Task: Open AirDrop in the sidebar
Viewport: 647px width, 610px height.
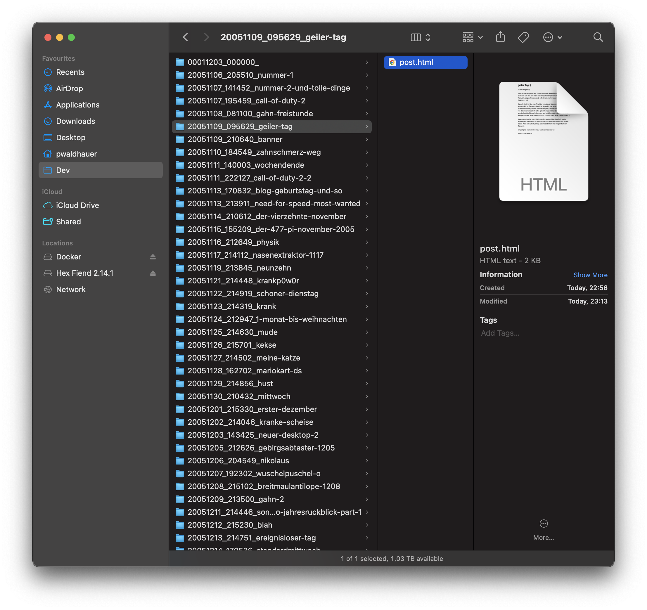Action: [69, 88]
